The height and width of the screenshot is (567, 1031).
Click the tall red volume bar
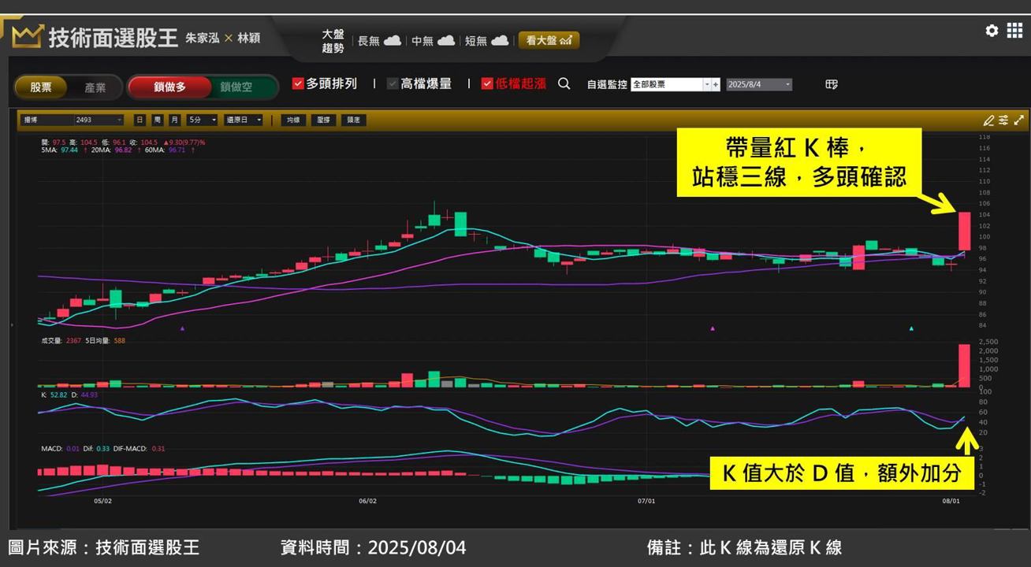pyautogui.click(x=964, y=365)
